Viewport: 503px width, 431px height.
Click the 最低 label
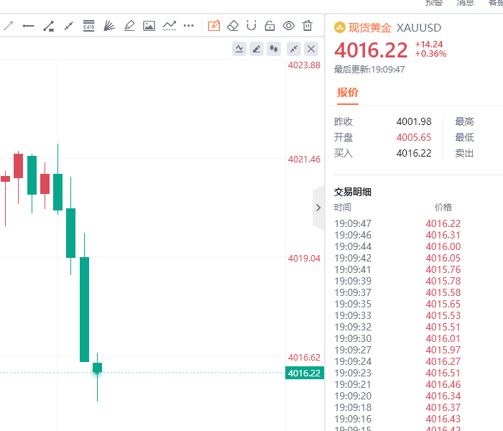[x=464, y=137]
